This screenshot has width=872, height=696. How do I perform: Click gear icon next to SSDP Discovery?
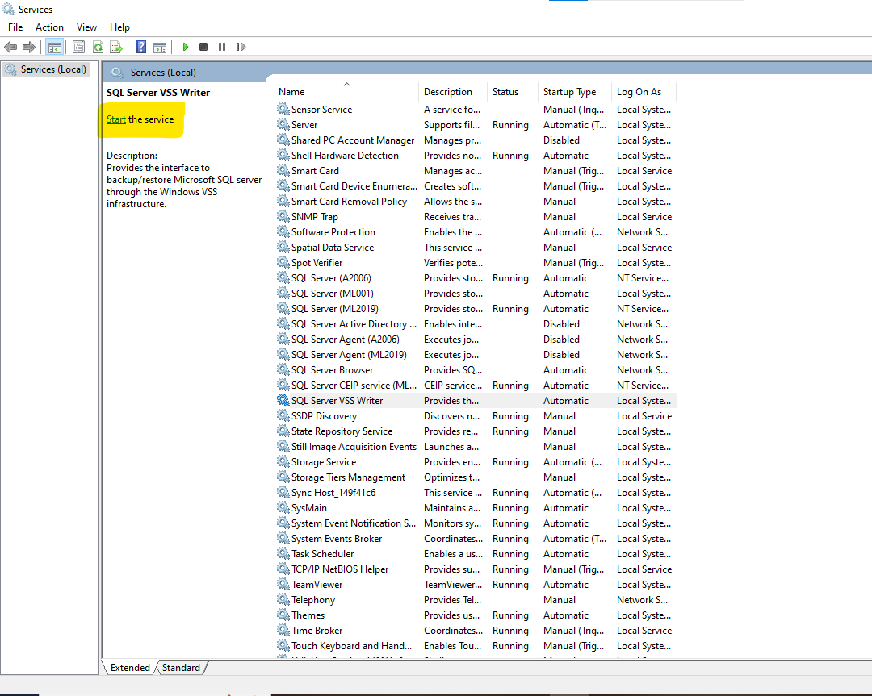(x=283, y=415)
